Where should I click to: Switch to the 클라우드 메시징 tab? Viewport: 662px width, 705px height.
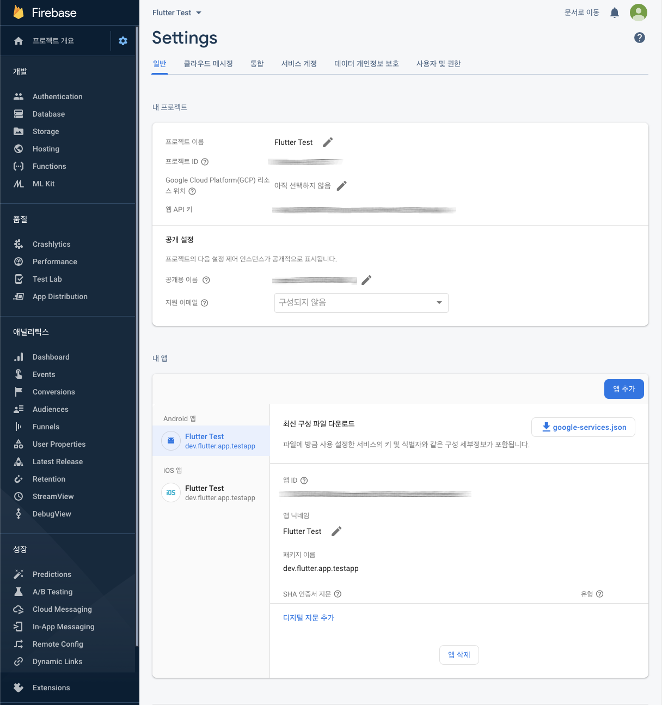tap(209, 64)
